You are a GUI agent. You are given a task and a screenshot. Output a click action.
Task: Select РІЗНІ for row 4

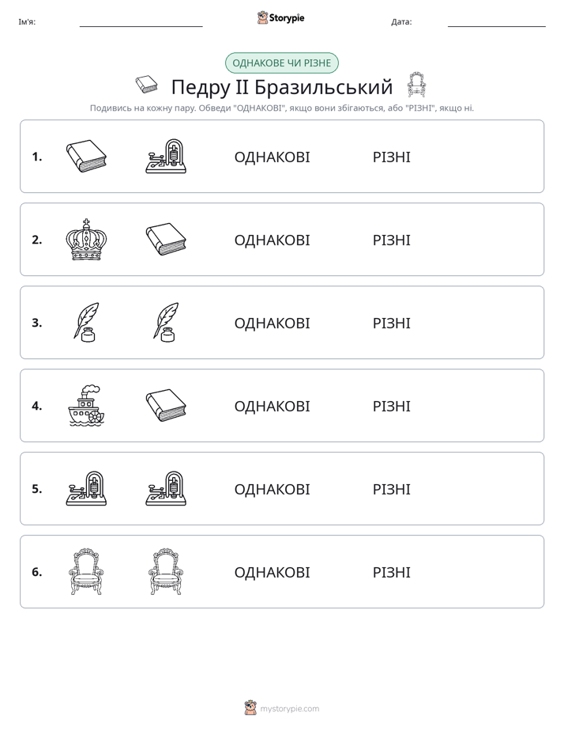[391, 406]
